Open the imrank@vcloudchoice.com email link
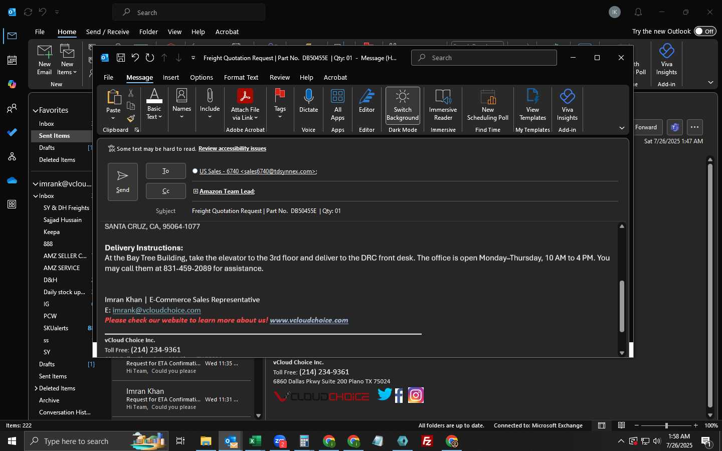The image size is (722, 451). pos(156,310)
